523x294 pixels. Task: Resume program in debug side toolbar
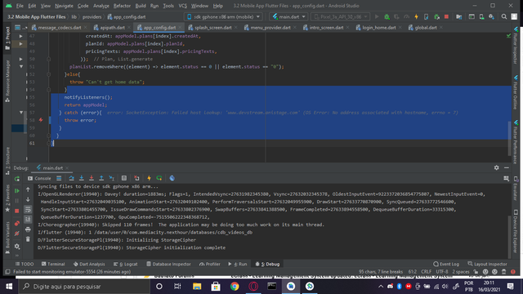point(17,190)
